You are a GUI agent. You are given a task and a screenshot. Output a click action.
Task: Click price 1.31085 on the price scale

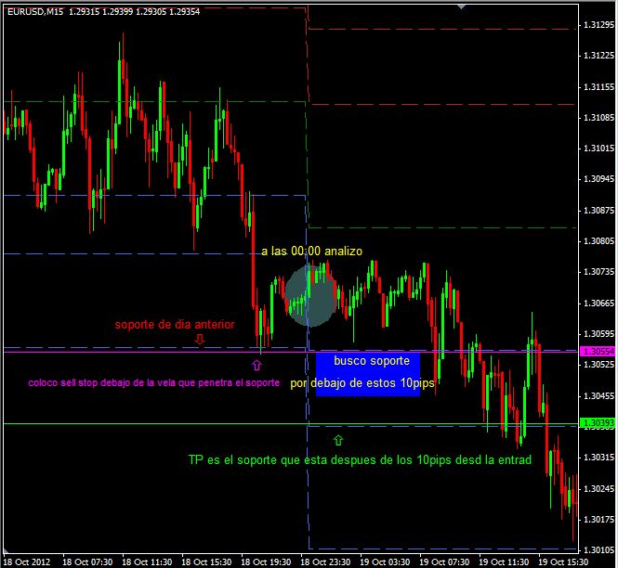(x=598, y=117)
